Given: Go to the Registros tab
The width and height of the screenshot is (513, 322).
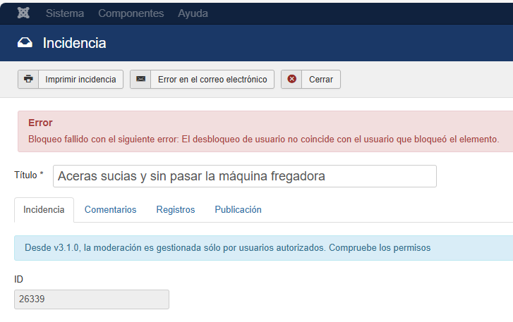Looking at the screenshot, I should 175,210.
